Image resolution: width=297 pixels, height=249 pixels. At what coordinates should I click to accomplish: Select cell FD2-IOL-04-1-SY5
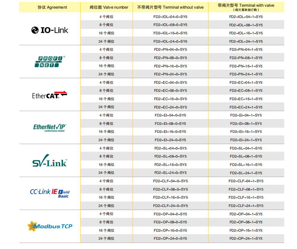246,17
